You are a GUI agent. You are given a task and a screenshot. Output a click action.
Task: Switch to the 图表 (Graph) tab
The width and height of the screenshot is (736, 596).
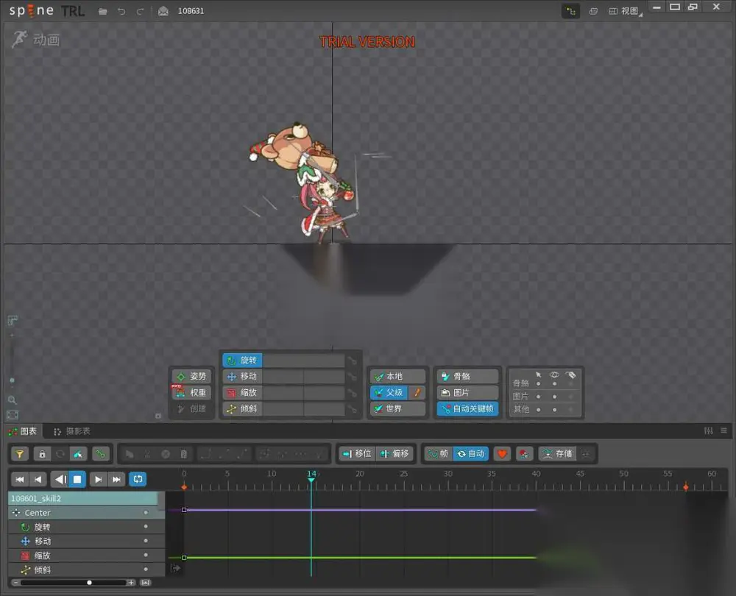pos(23,430)
